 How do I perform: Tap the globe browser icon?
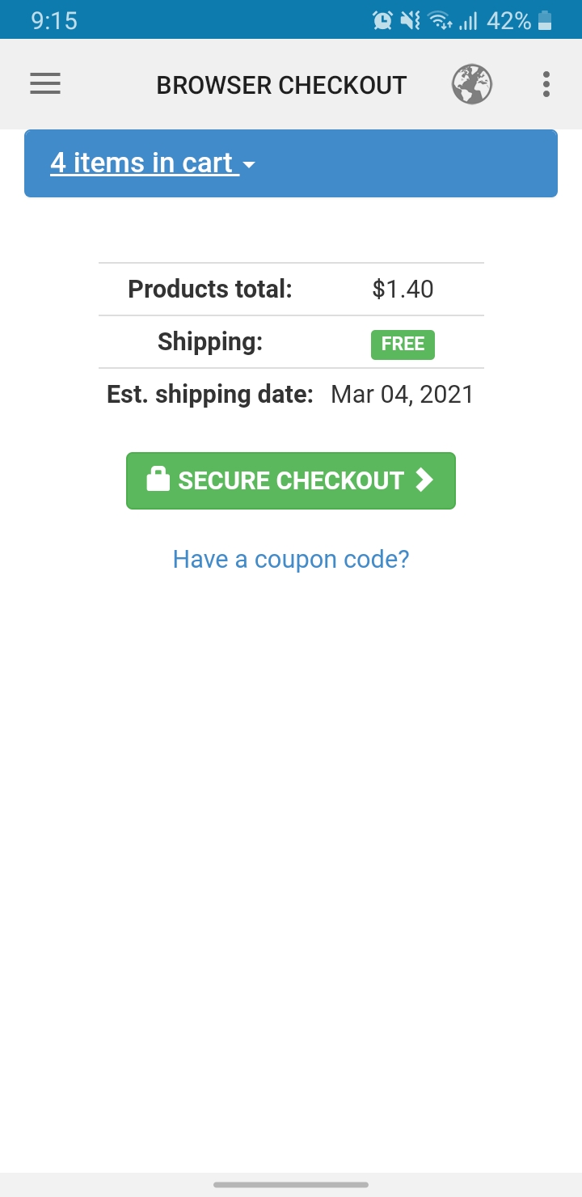[x=472, y=84]
